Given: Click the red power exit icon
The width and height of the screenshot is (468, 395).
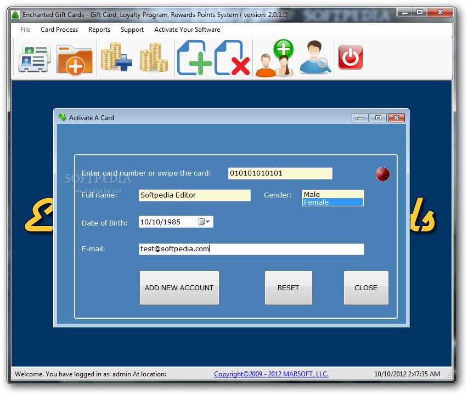Looking at the screenshot, I should 351,57.
